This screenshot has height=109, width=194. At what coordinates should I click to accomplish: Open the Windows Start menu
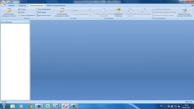(4, 106)
